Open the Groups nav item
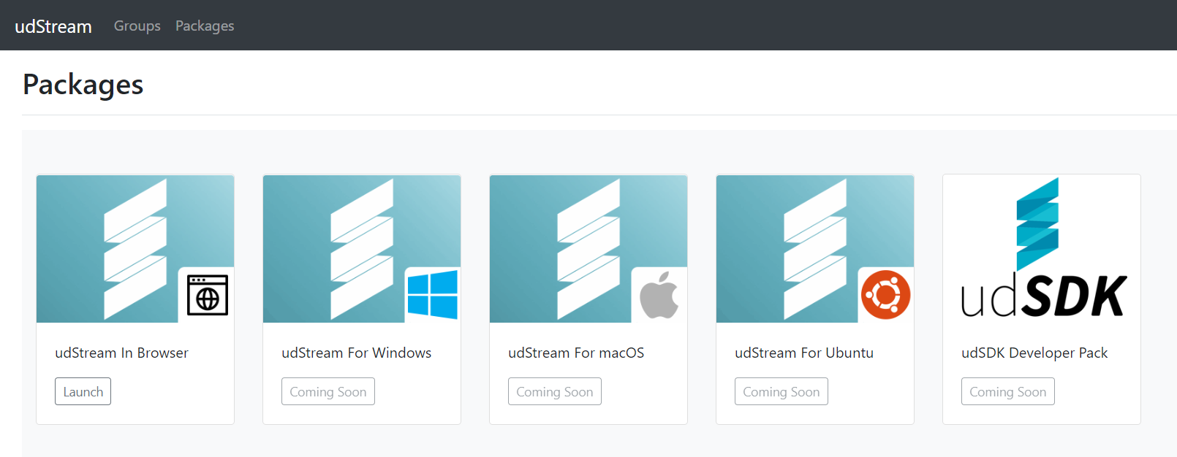1177x457 pixels. (x=137, y=26)
